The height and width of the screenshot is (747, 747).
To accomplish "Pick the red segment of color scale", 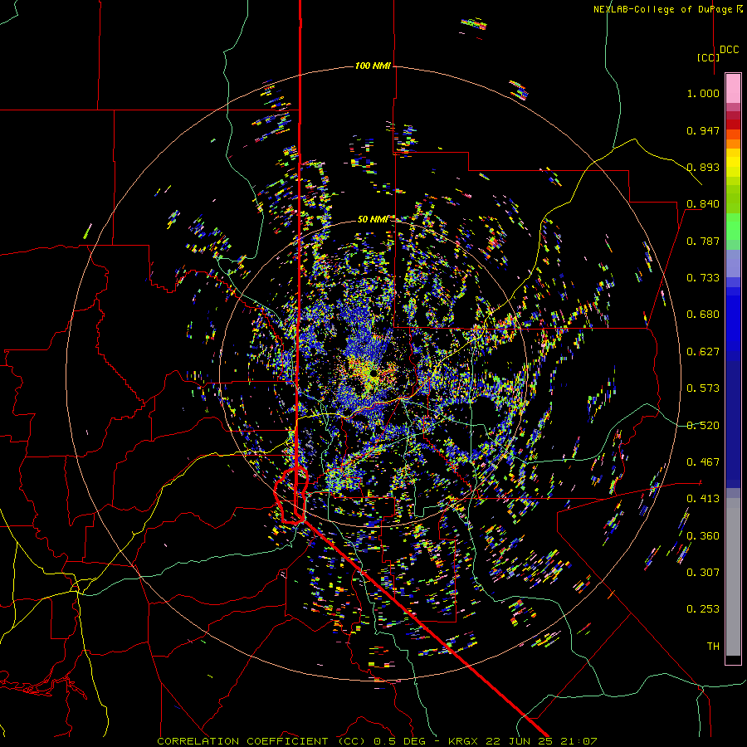I will [733, 124].
